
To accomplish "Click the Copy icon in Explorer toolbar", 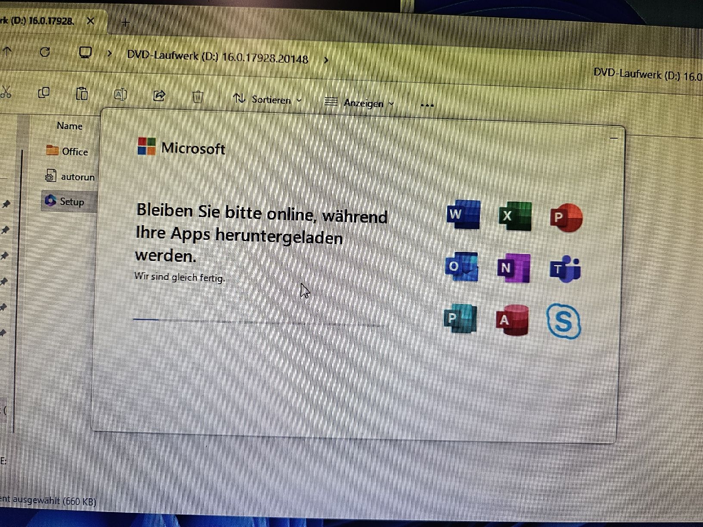I will 44,92.
